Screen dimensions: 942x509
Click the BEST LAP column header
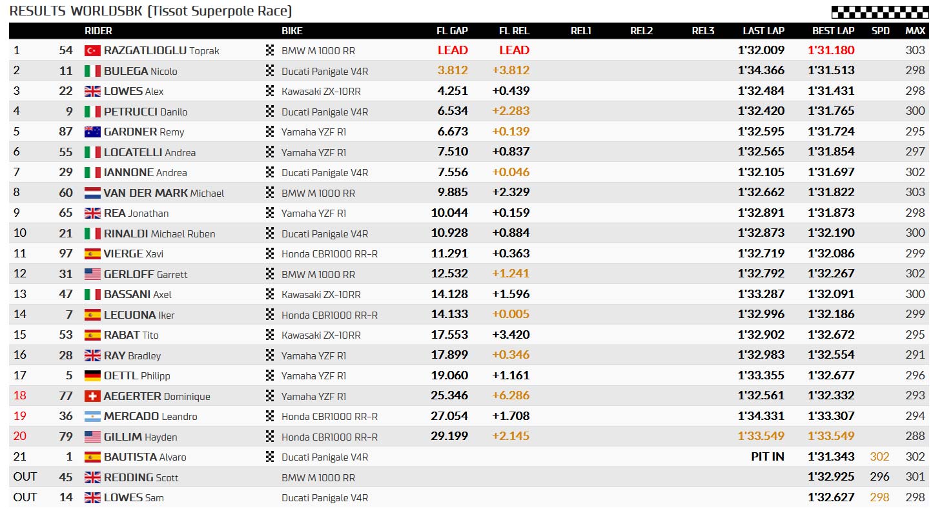(x=833, y=30)
